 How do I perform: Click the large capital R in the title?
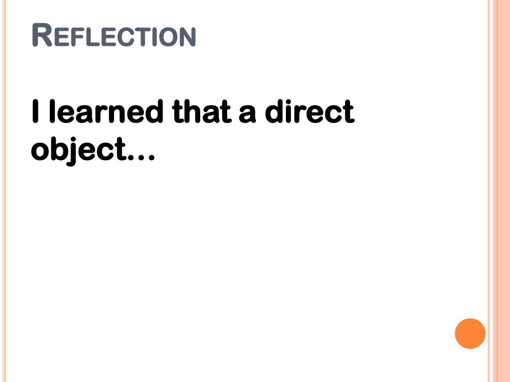point(42,35)
